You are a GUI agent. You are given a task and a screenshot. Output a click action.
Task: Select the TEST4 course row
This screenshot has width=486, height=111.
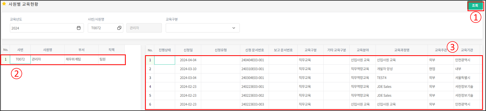click(x=382, y=78)
